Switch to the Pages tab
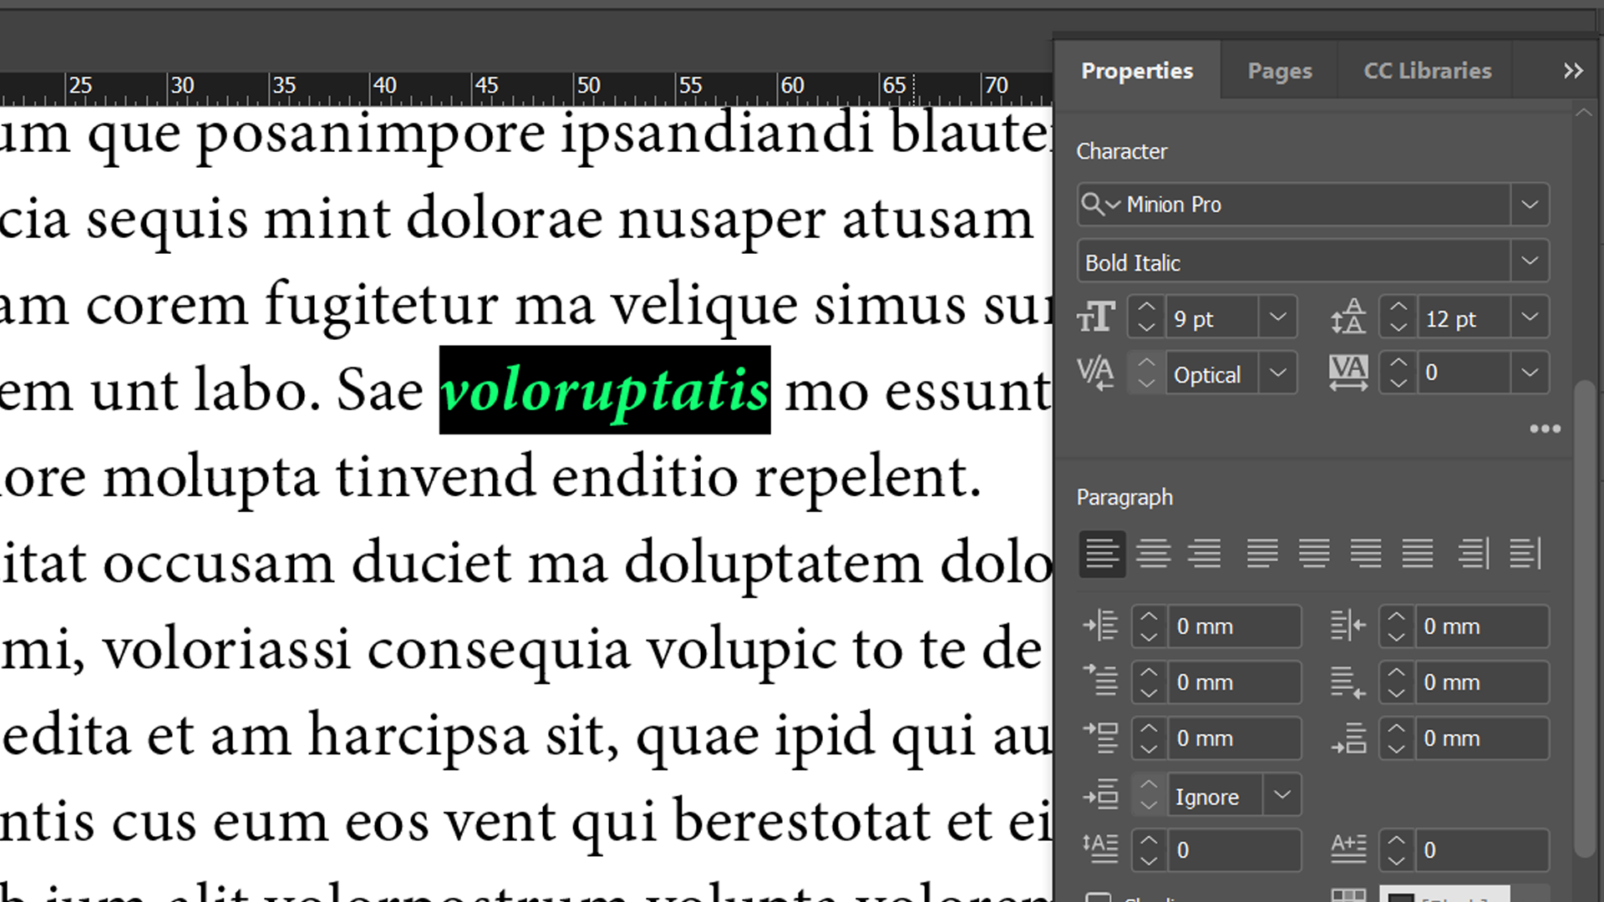The image size is (1604, 902). click(1279, 71)
